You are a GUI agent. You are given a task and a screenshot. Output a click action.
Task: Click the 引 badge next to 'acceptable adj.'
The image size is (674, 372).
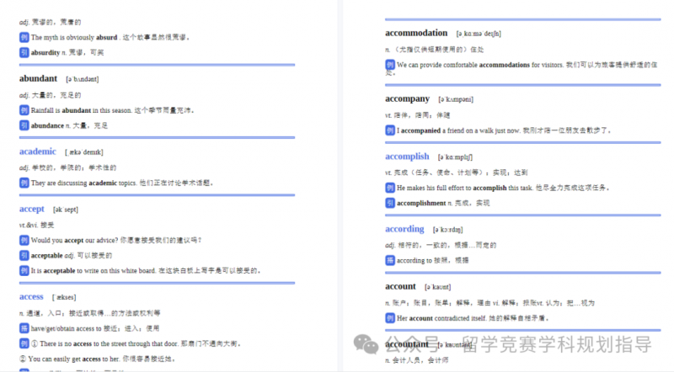tap(24, 256)
